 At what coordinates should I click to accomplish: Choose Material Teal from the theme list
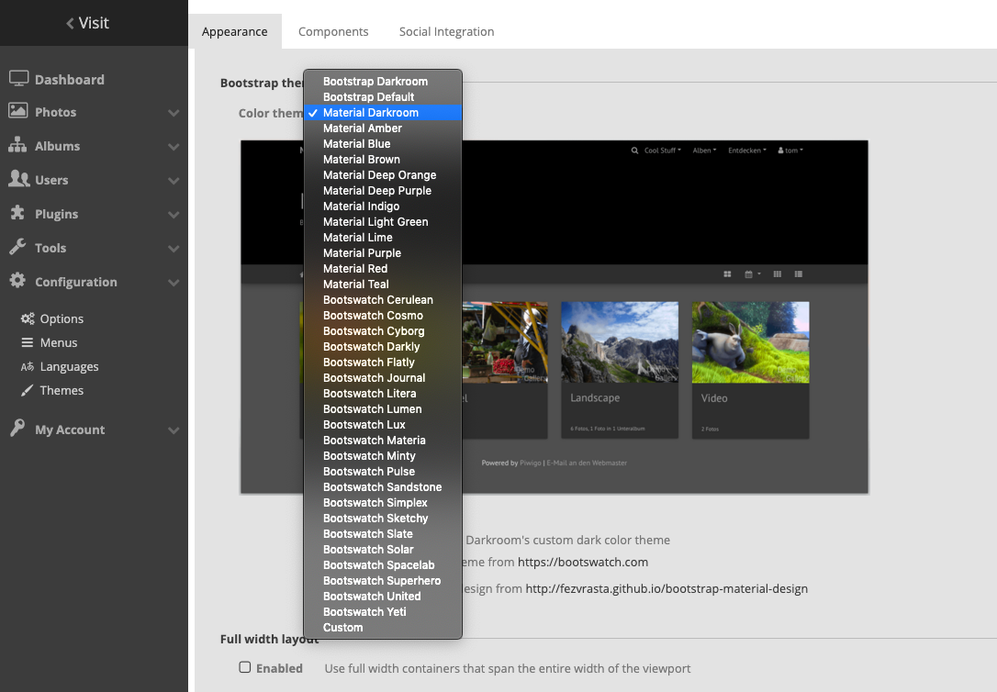[x=355, y=284]
